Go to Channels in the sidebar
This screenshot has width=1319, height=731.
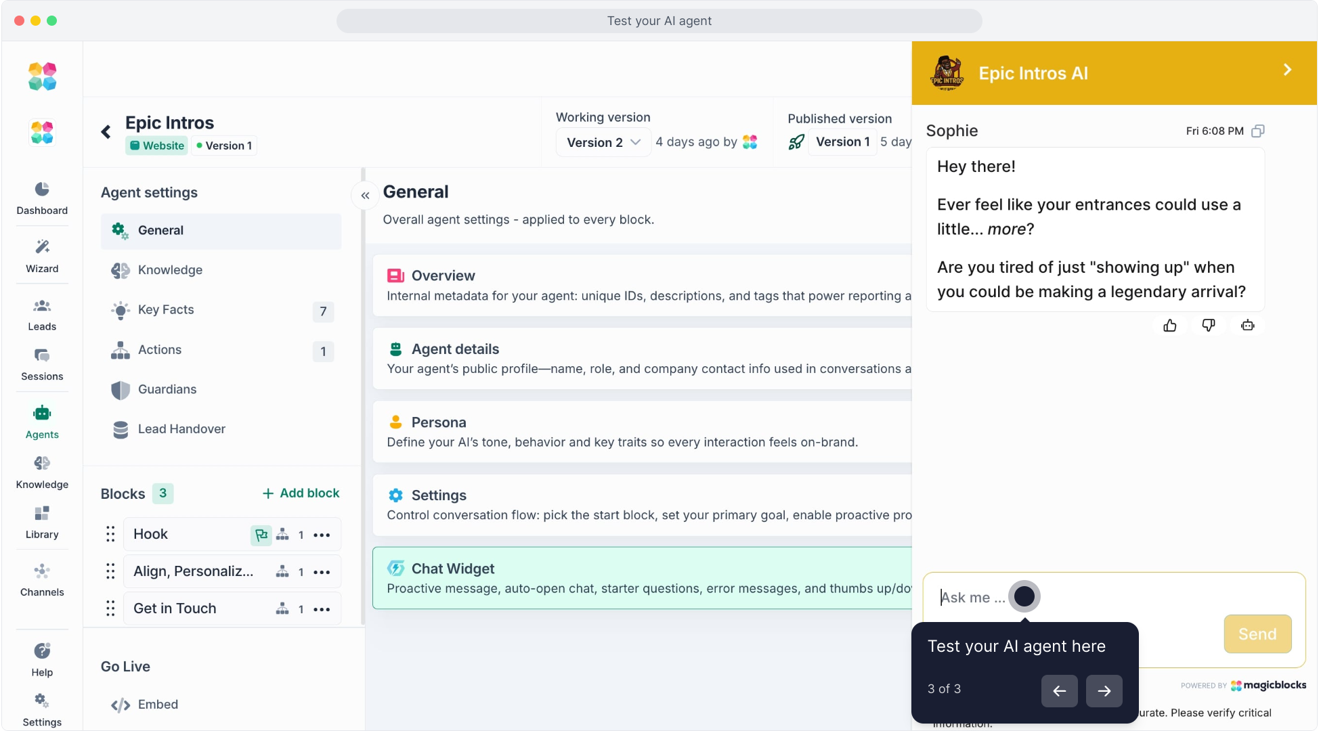coord(42,579)
